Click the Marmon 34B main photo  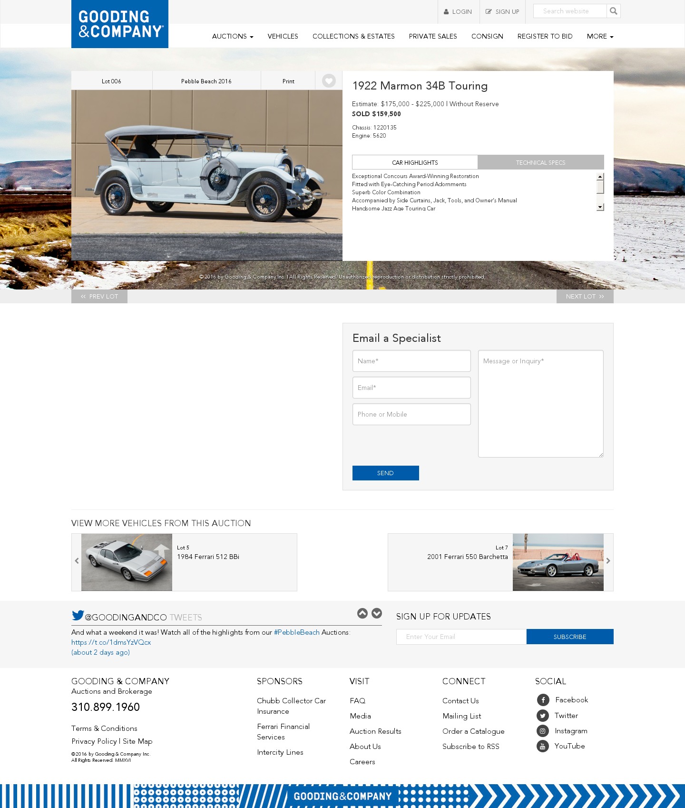pyautogui.click(x=207, y=175)
